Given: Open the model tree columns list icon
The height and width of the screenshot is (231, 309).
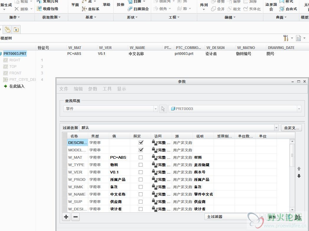Looking at the screenshot, I should [298, 38].
